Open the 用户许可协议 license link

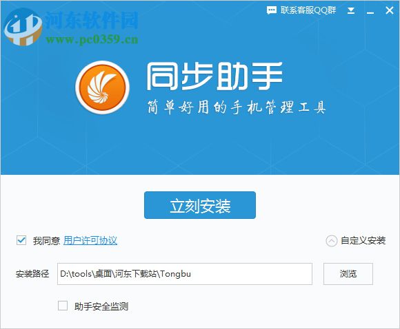pyautogui.click(x=90, y=240)
